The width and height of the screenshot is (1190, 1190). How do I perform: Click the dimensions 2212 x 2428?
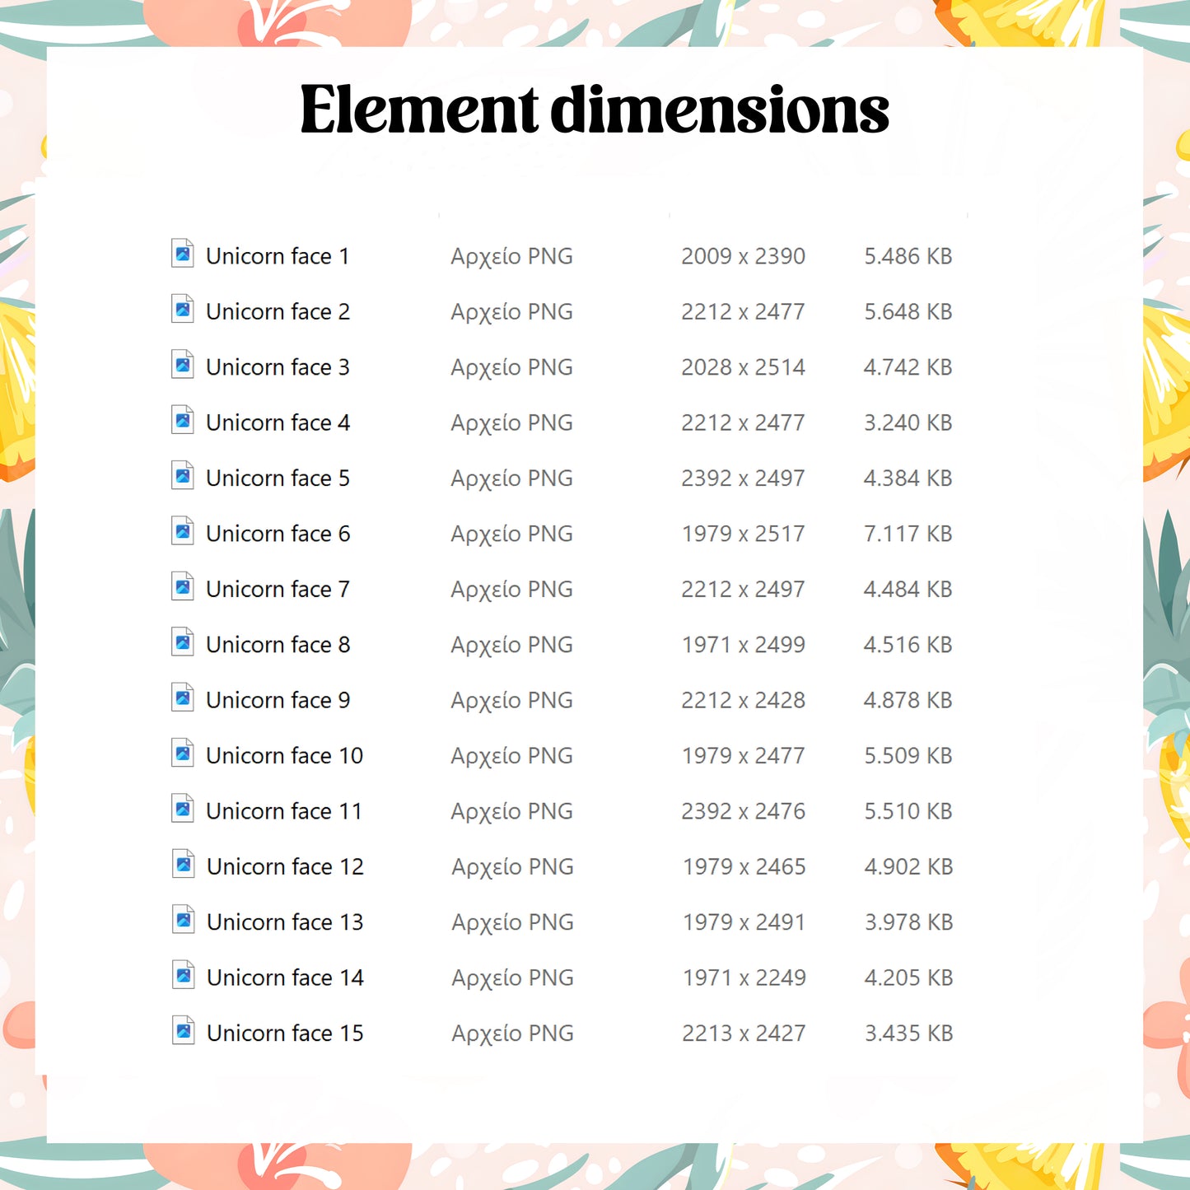pyautogui.click(x=743, y=700)
